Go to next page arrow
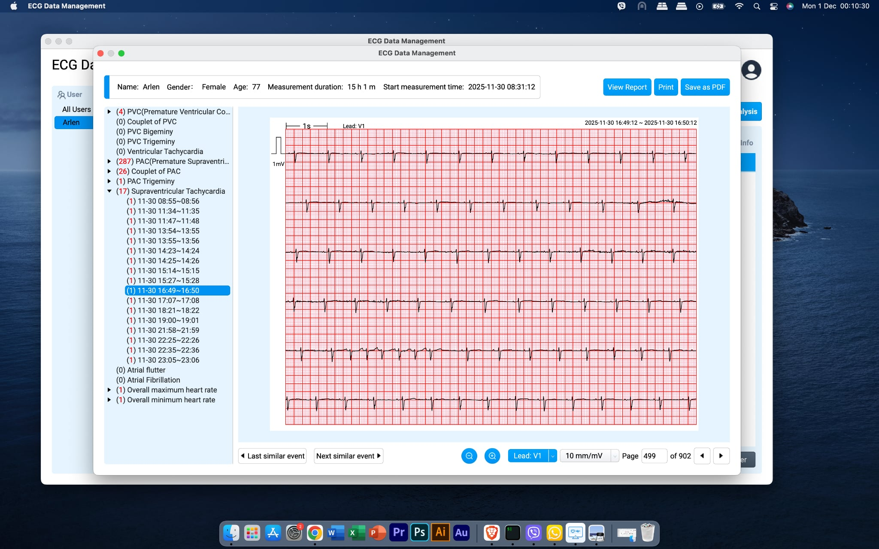 coord(721,456)
